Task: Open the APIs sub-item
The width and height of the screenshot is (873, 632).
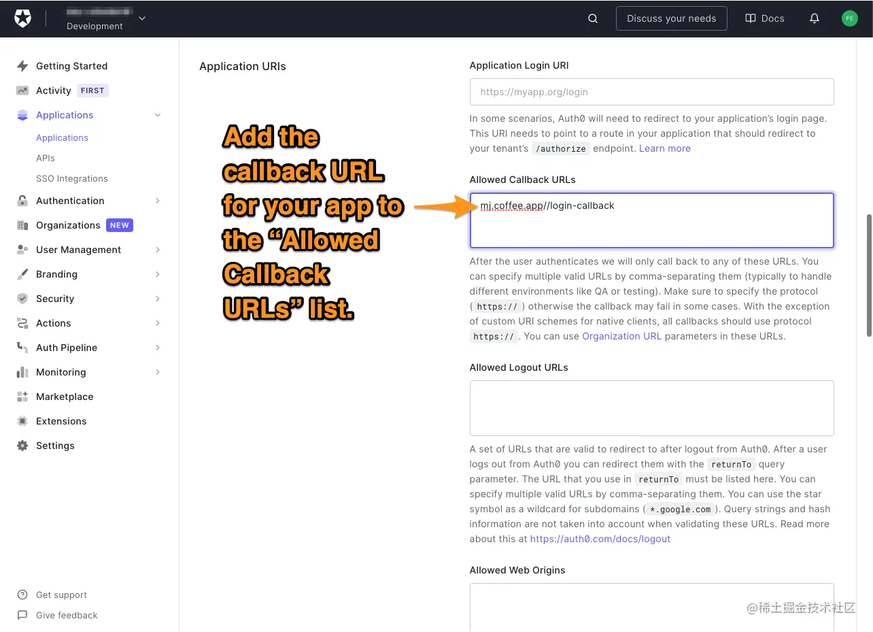Action: pos(46,158)
